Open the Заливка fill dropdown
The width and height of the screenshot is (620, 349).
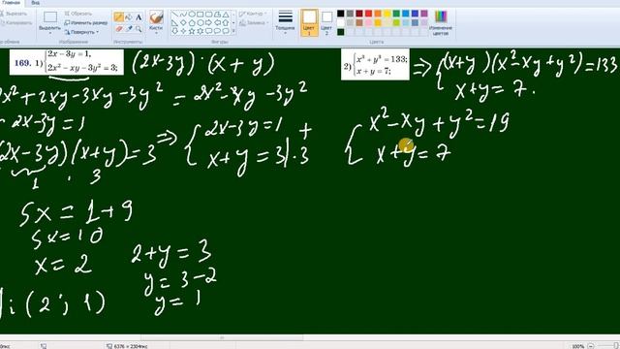(x=253, y=23)
